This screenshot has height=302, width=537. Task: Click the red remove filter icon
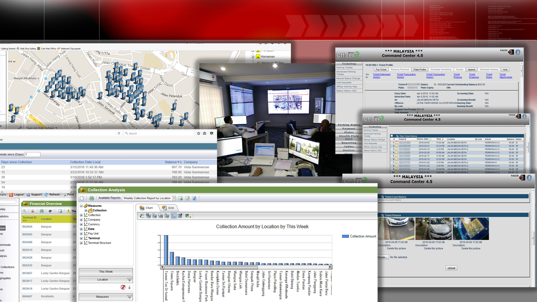click(x=123, y=287)
